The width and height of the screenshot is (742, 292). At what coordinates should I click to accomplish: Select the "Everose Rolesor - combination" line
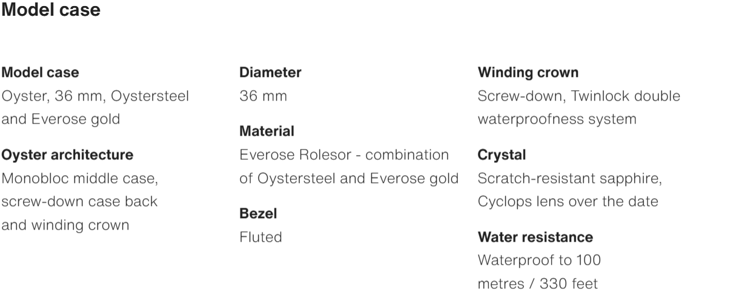(344, 155)
